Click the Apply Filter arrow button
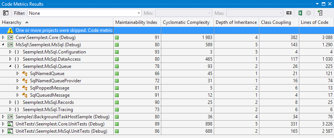The image size is (334, 138). tap(289, 13)
